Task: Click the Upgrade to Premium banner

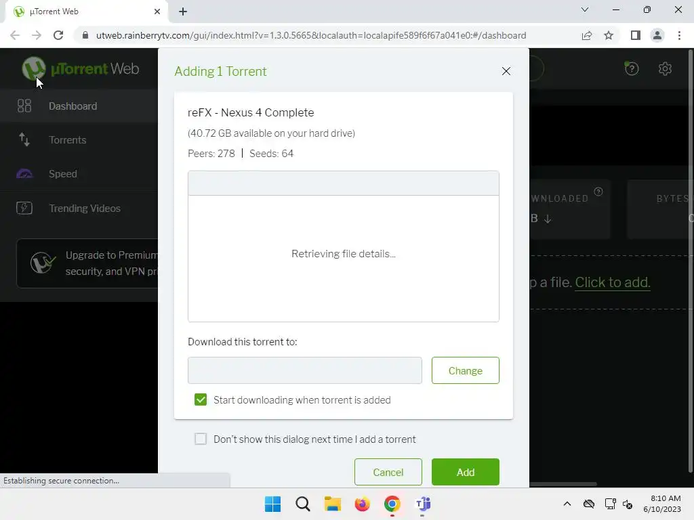Action: (87, 263)
